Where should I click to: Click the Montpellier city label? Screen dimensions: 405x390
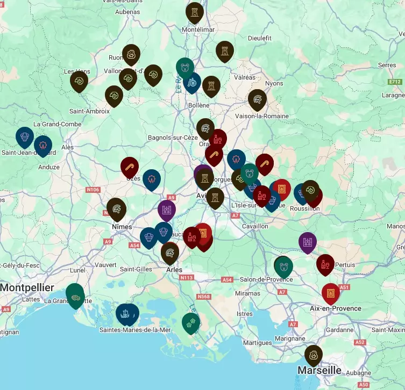[27, 287]
